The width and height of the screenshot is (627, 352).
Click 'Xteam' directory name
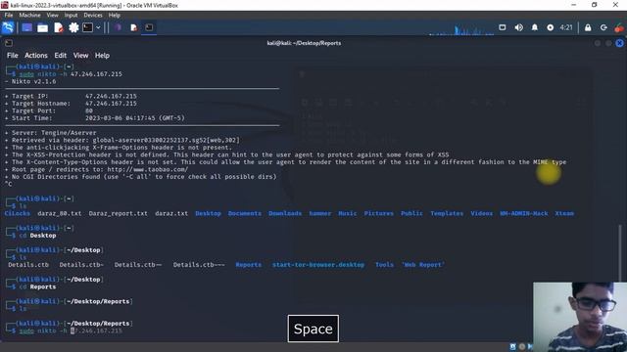click(564, 213)
